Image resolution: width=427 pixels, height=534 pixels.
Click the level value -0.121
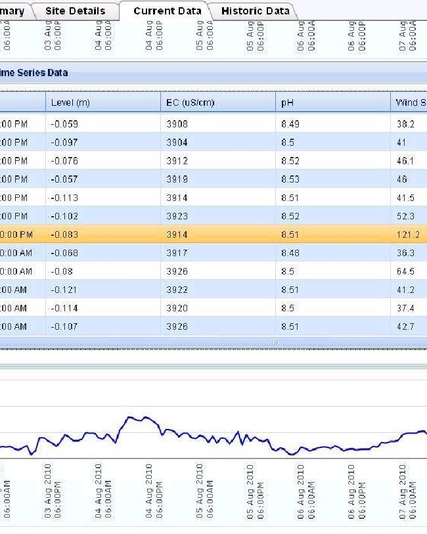[x=64, y=290]
